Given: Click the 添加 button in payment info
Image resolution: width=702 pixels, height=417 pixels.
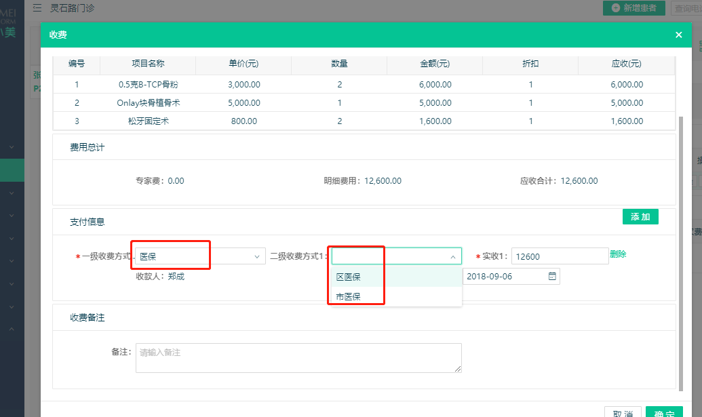Looking at the screenshot, I should [640, 217].
